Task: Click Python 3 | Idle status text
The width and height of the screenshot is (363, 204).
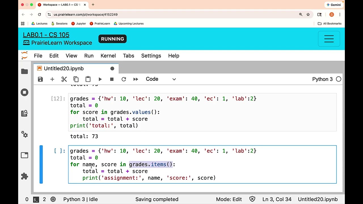Action: pos(81,199)
